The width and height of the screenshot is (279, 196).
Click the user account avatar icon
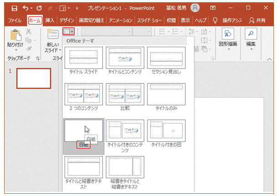(195, 8)
